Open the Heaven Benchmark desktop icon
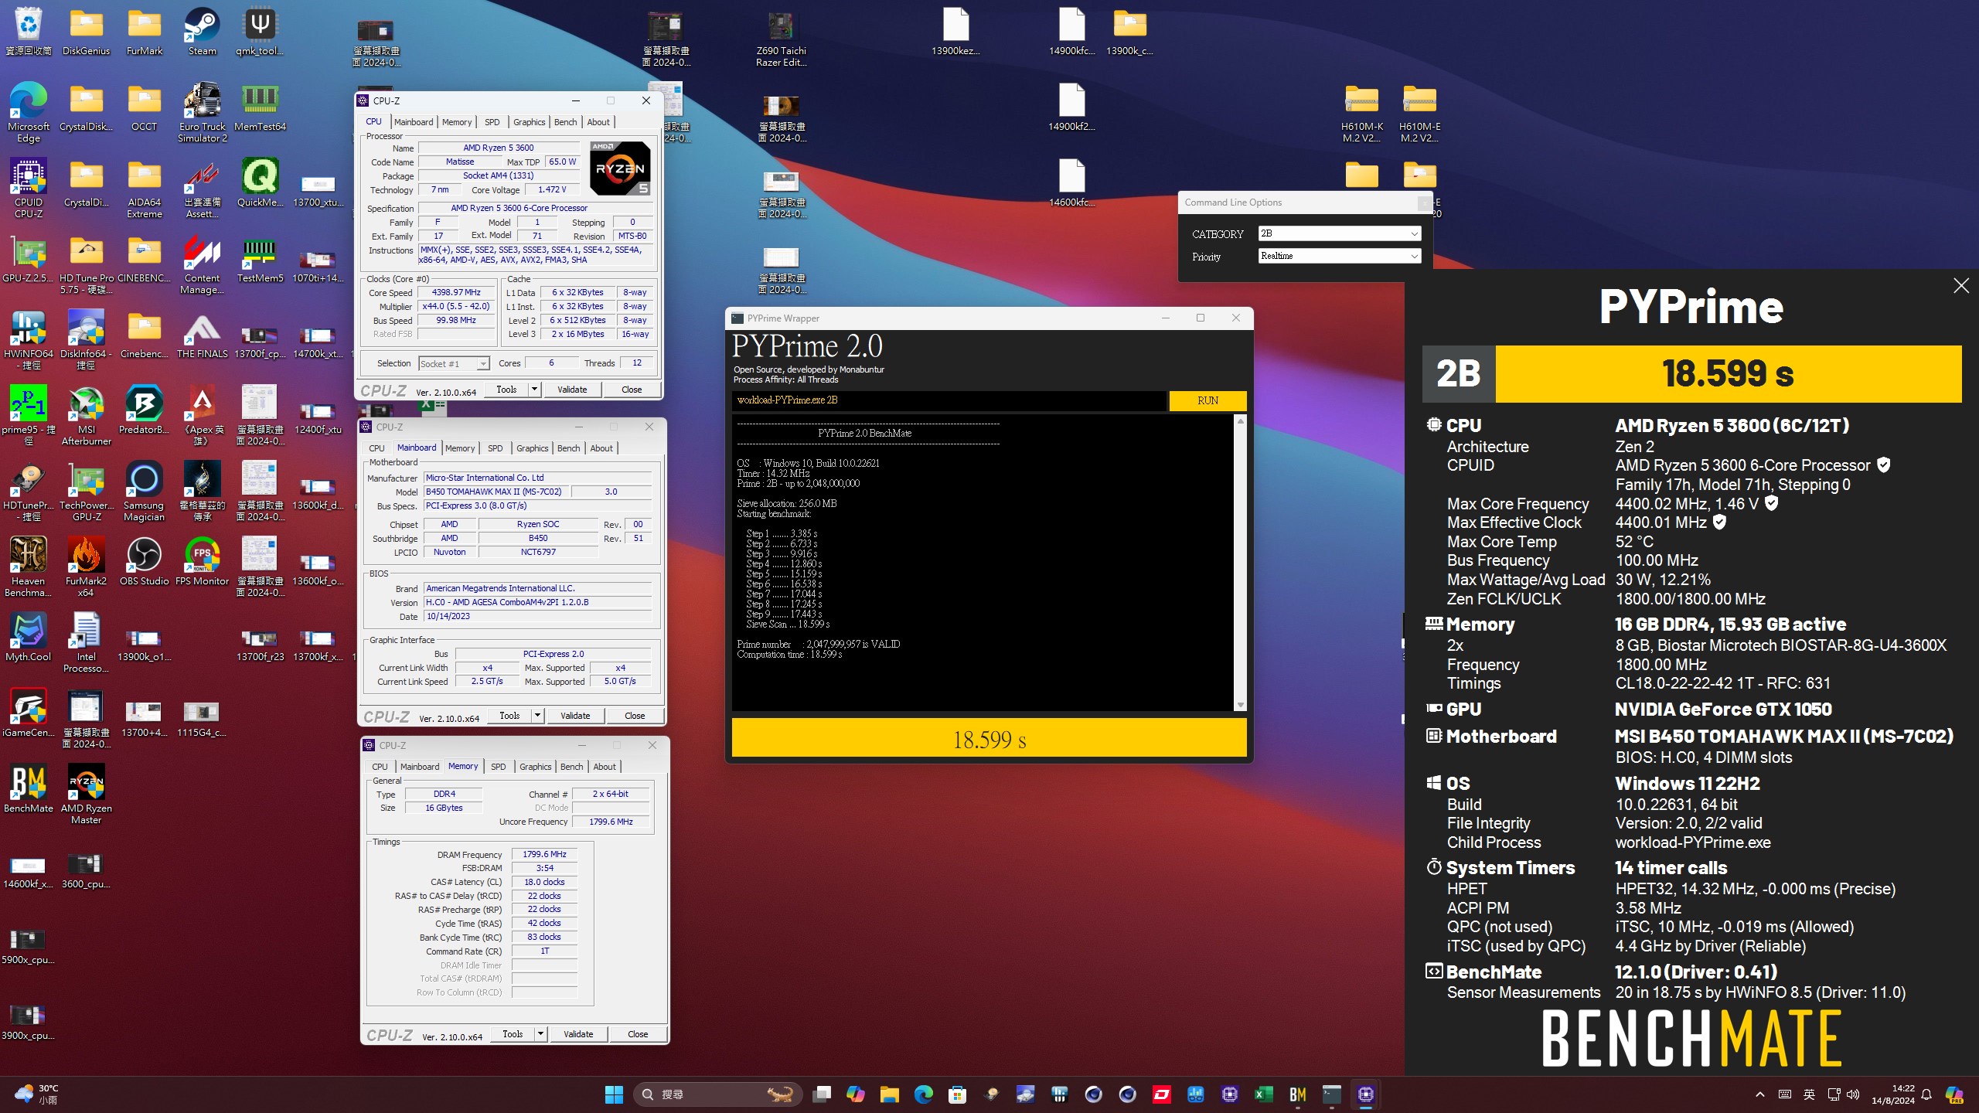This screenshot has width=1979, height=1113. (x=29, y=567)
